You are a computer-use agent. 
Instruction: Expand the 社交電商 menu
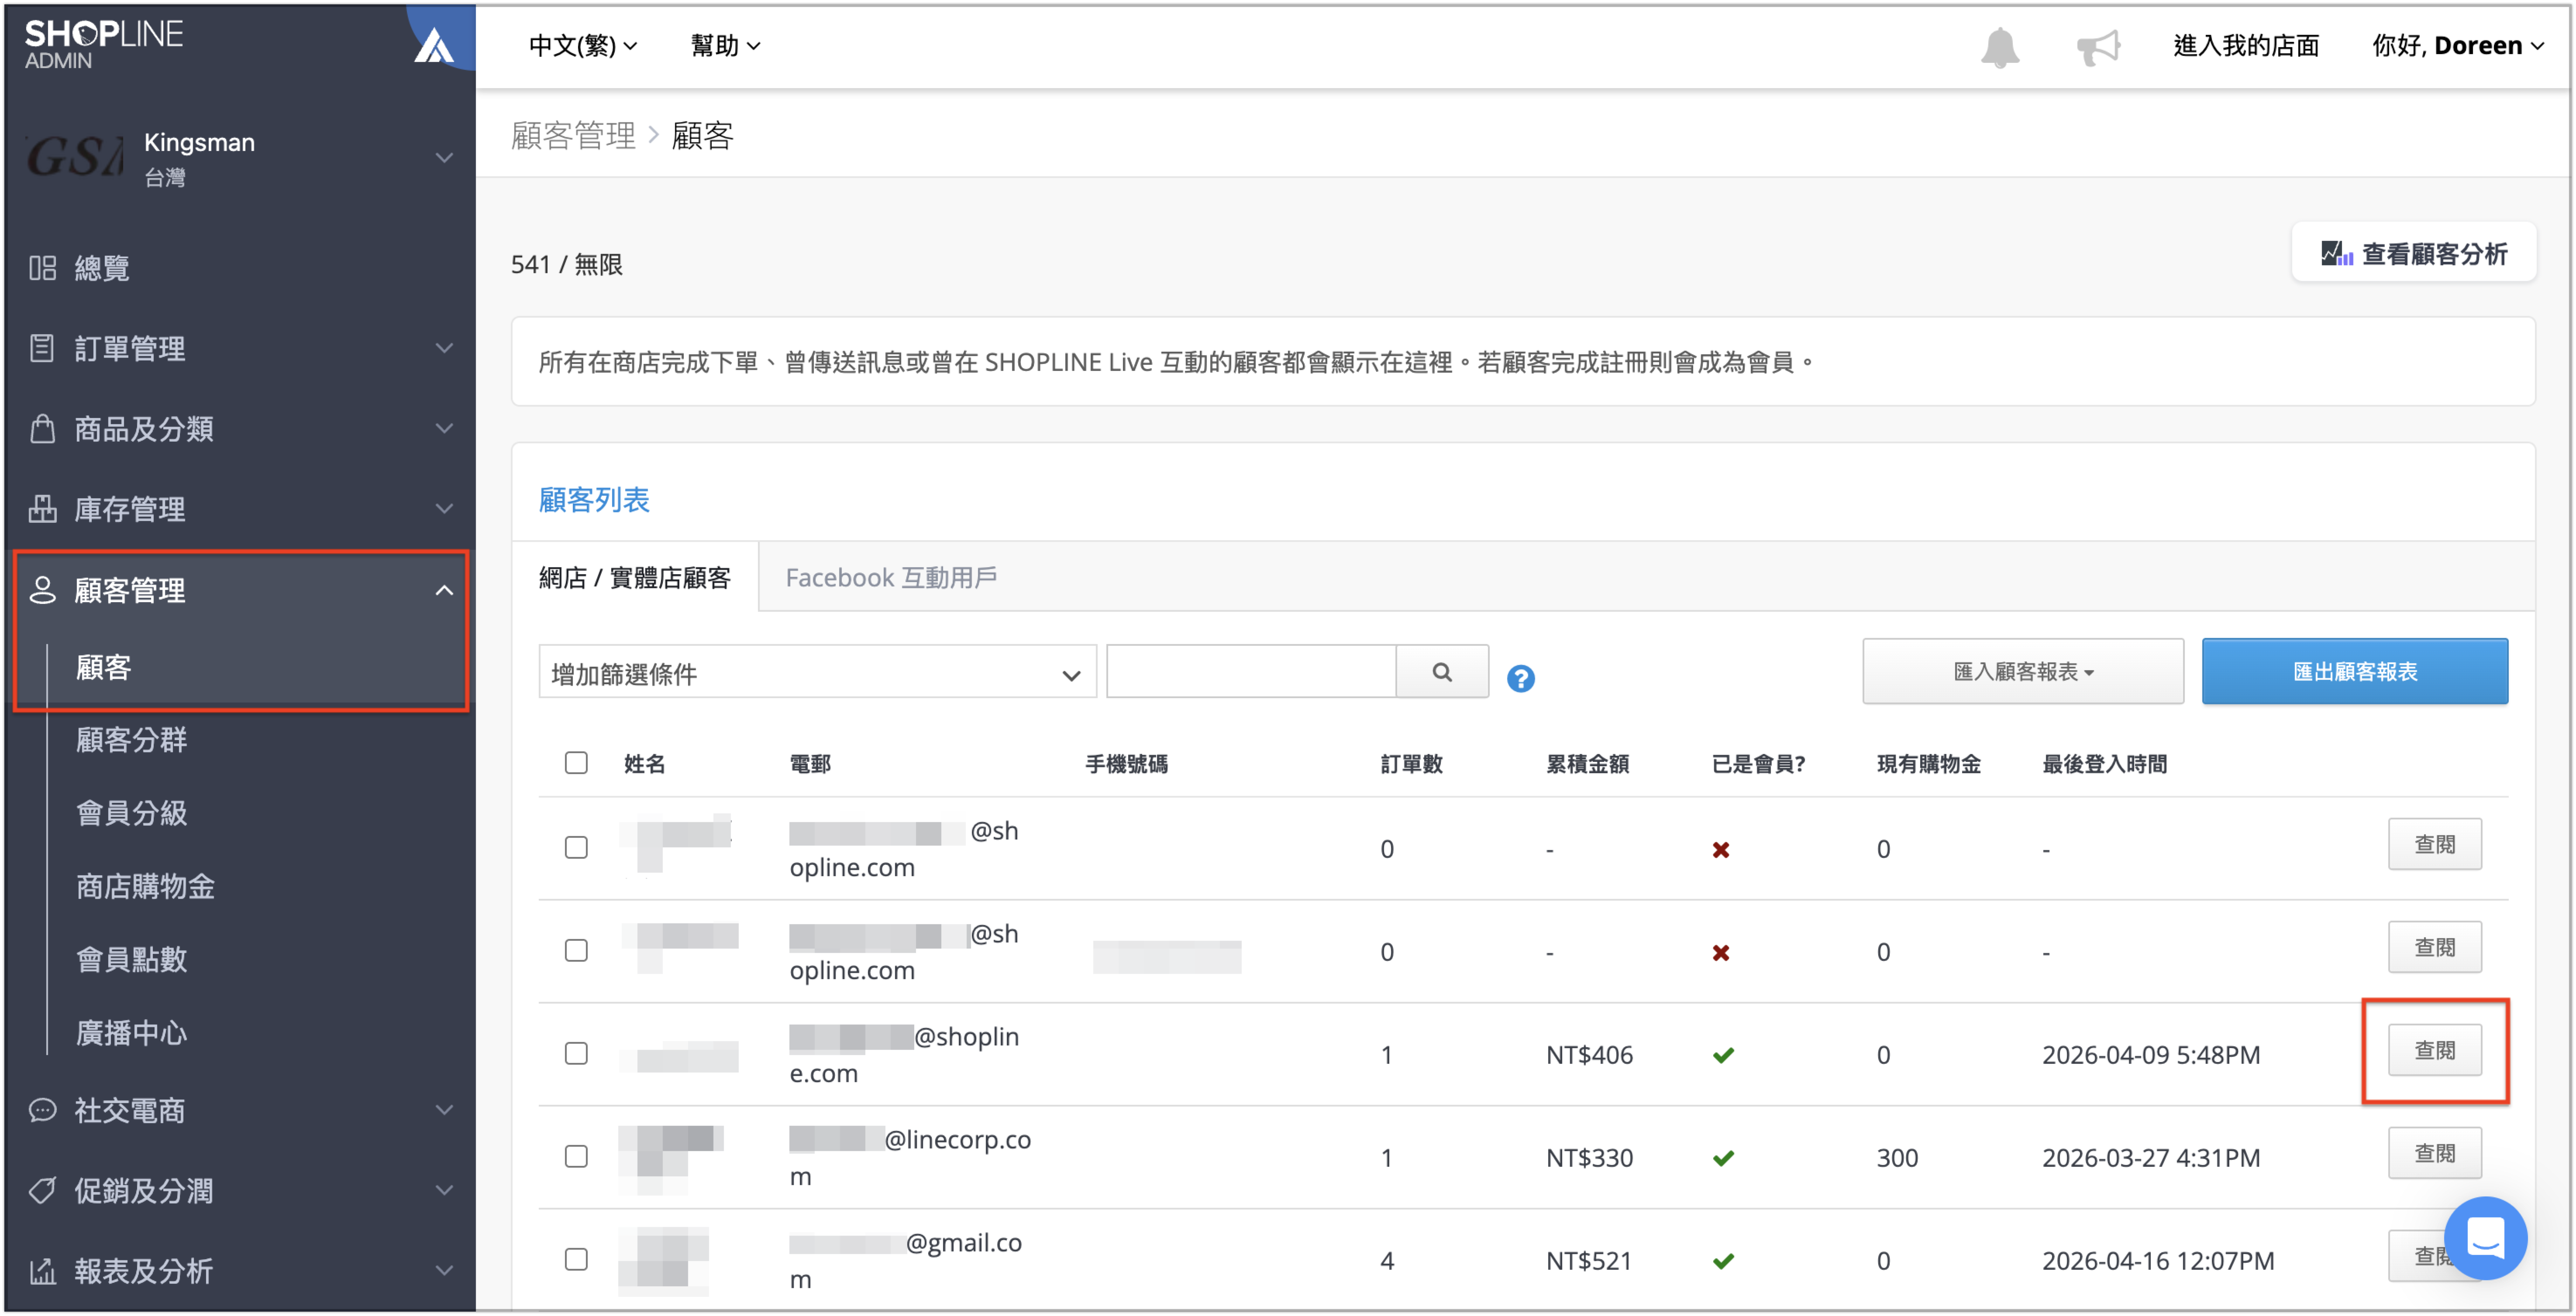444,1110
